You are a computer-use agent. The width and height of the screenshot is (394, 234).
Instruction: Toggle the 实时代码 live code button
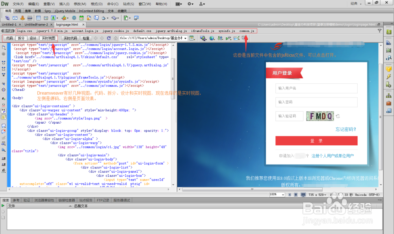click(71, 38)
